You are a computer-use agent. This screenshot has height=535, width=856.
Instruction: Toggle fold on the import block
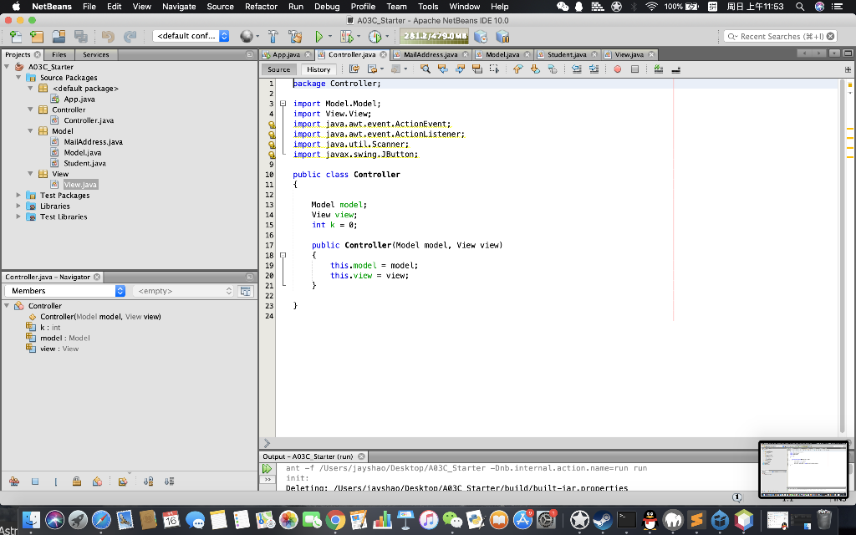[x=283, y=104]
